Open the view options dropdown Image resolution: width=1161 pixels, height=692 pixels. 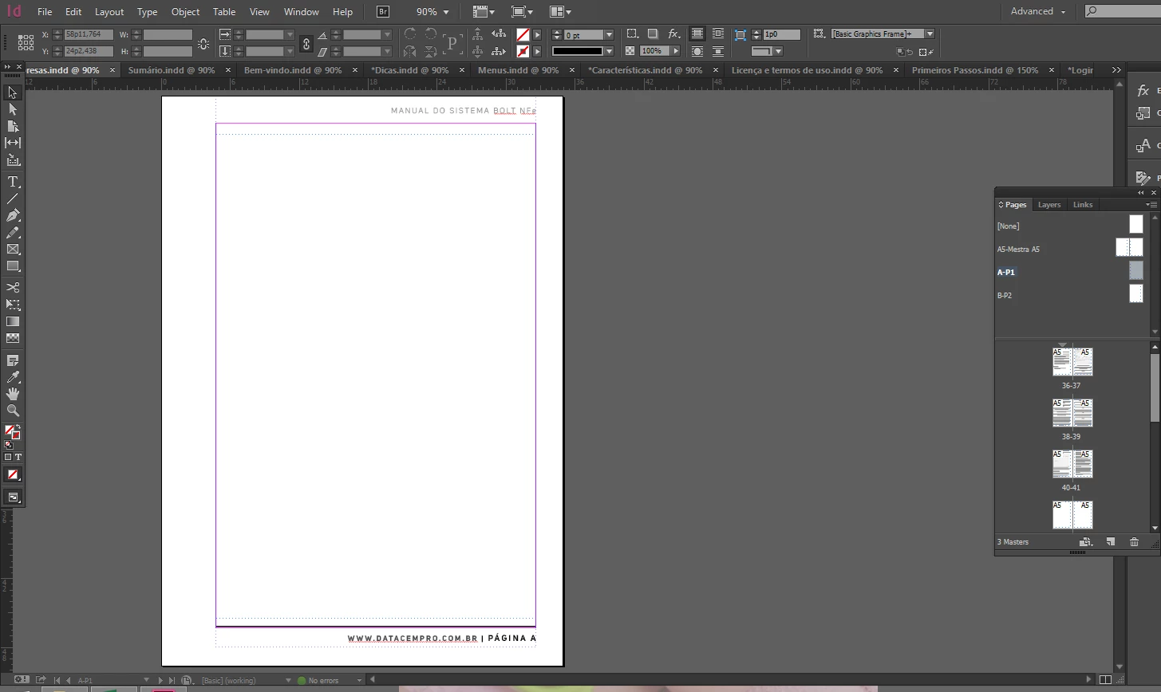click(484, 11)
